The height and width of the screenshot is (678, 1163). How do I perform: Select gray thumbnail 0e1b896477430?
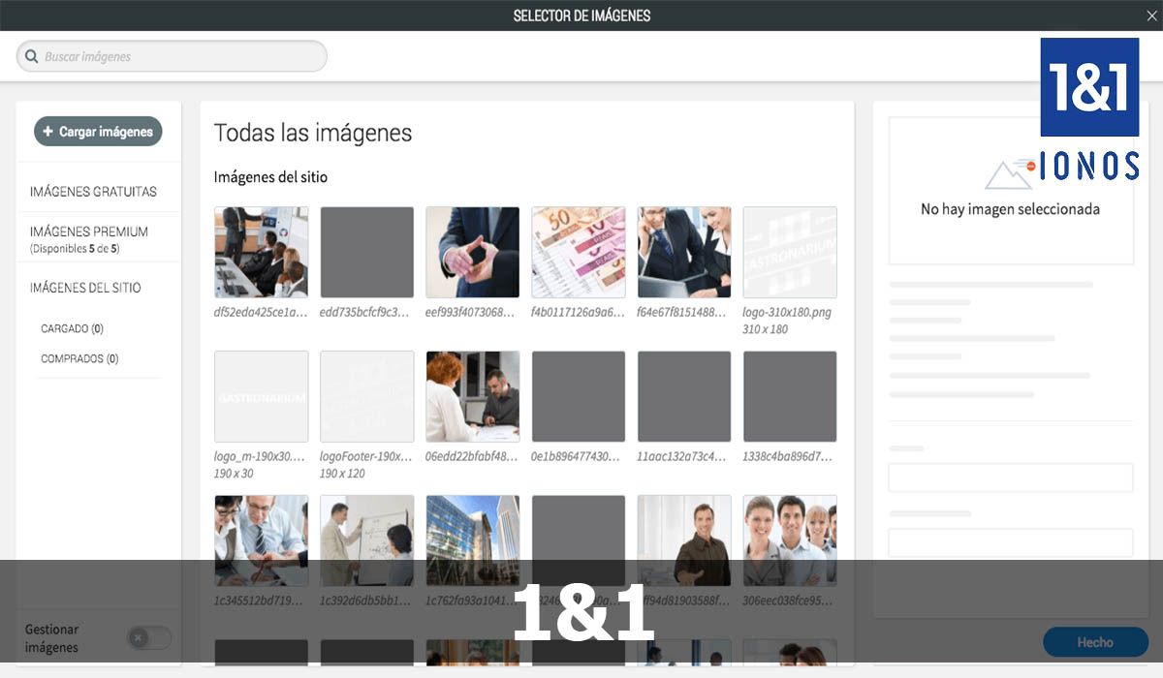pyautogui.click(x=579, y=396)
